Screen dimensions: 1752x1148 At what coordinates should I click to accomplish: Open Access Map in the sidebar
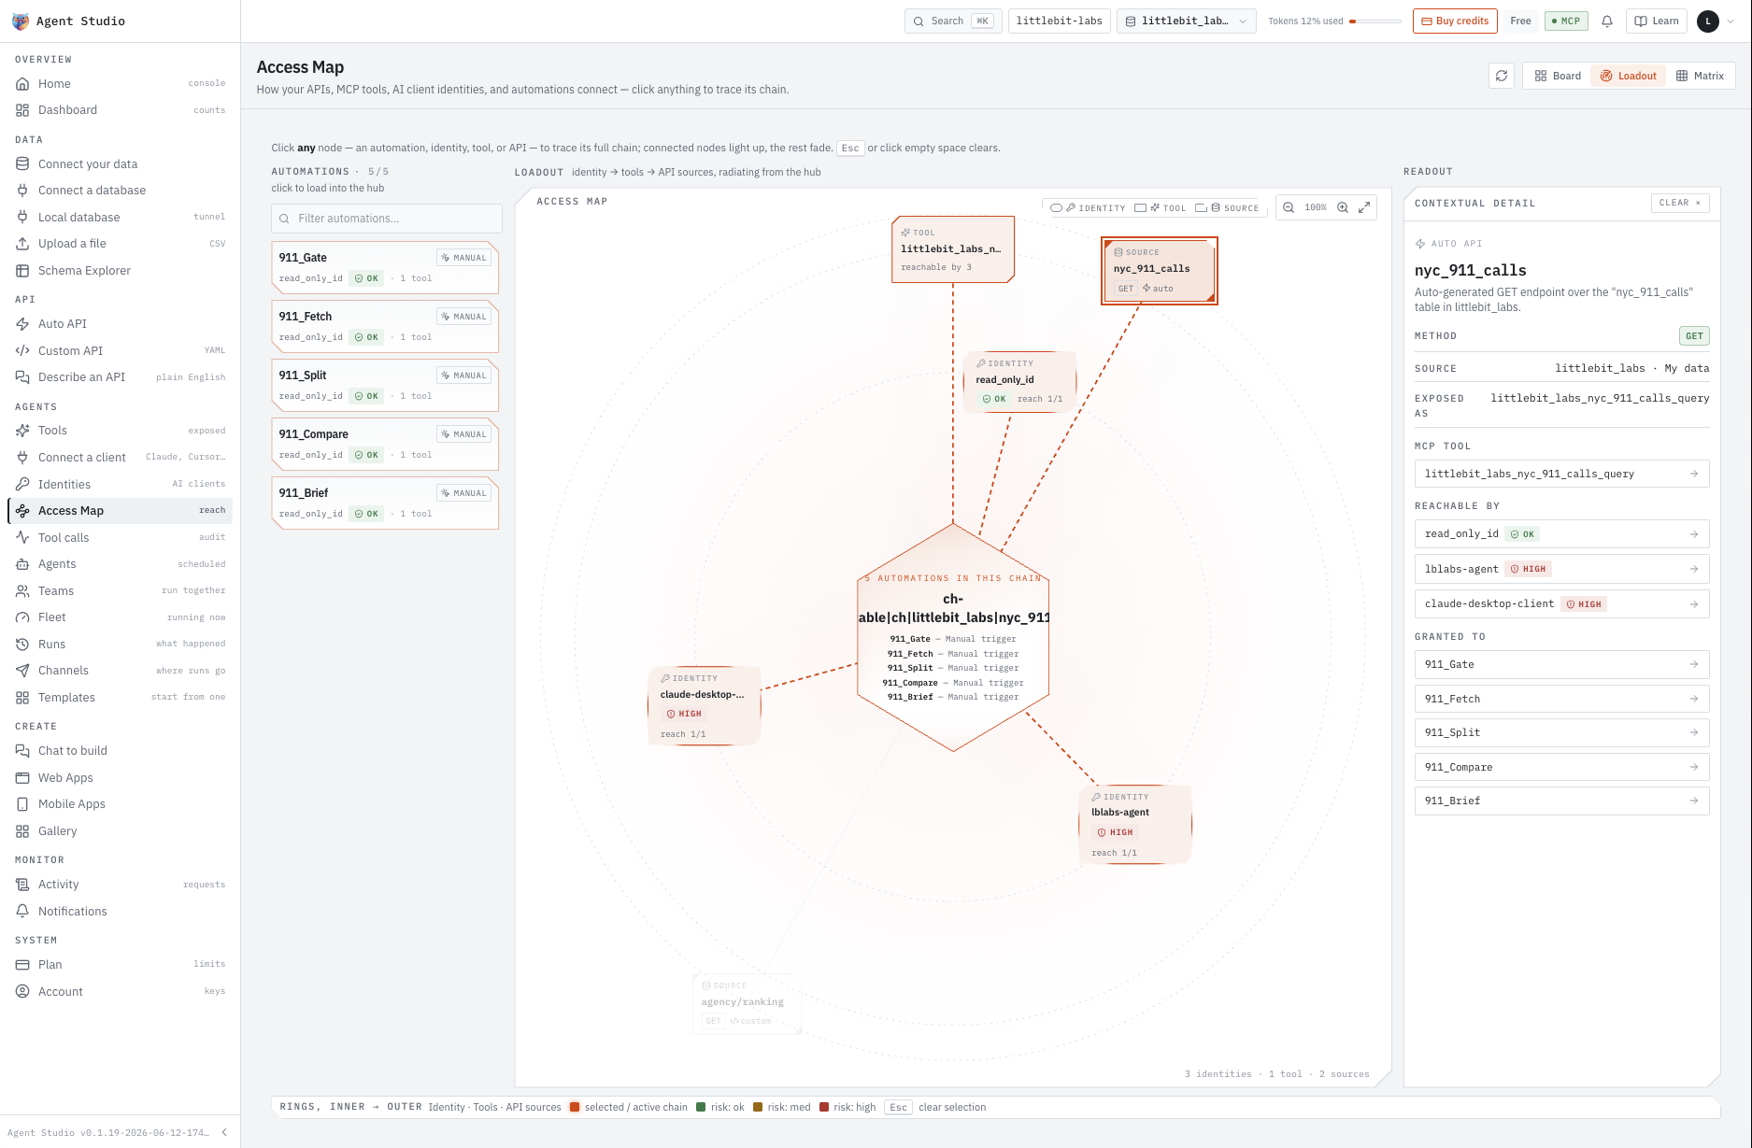pyautogui.click(x=120, y=510)
